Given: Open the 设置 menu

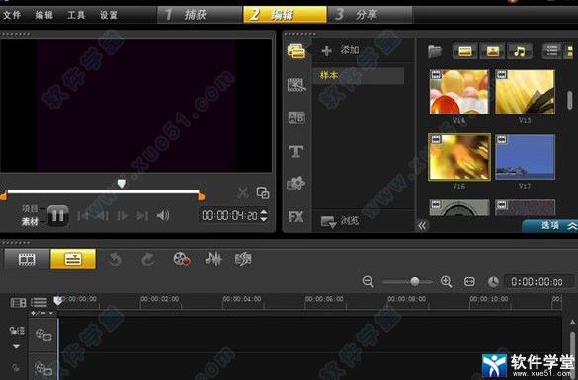Looking at the screenshot, I should [x=109, y=15].
